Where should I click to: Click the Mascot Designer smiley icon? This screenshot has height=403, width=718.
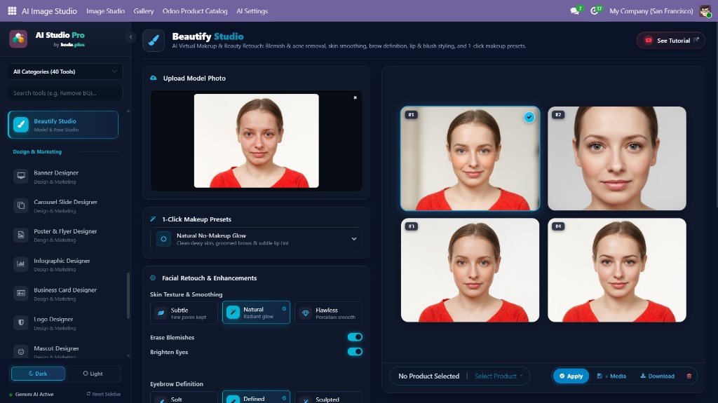pyautogui.click(x=21, y=352)
